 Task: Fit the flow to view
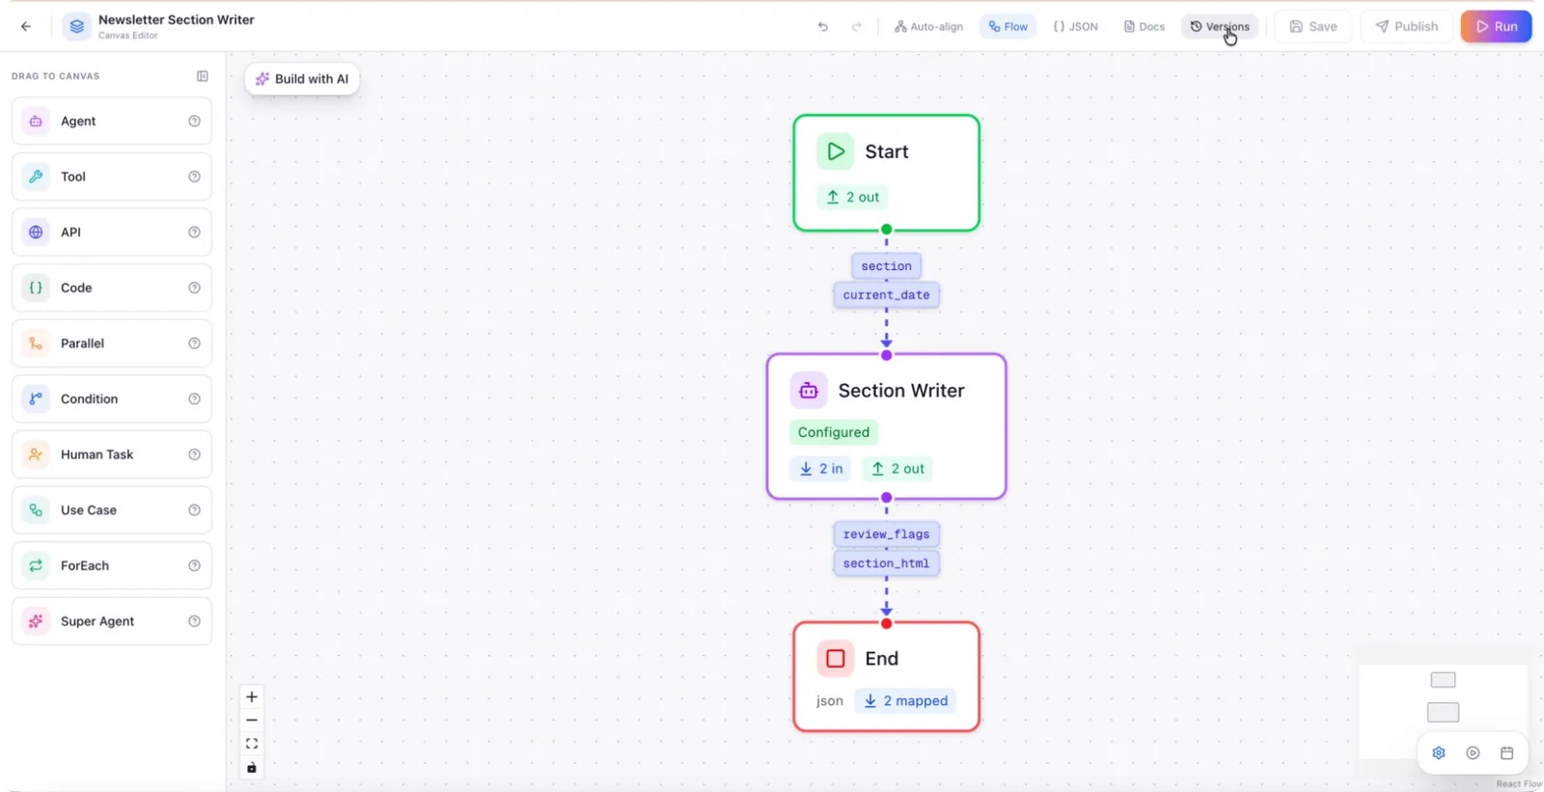click(252, 744)
